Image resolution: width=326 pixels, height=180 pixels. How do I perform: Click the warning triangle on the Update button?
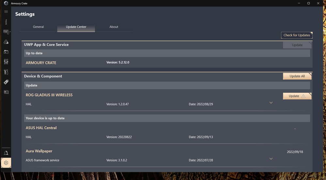pyautogui.click(x=303, y=96)
